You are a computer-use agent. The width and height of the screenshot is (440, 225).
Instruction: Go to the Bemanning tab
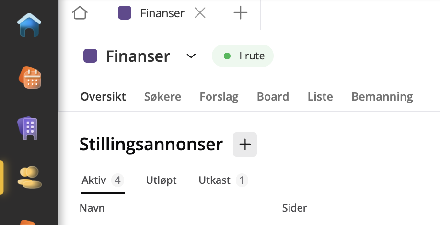pyautogui.click(x=382, y=97)
